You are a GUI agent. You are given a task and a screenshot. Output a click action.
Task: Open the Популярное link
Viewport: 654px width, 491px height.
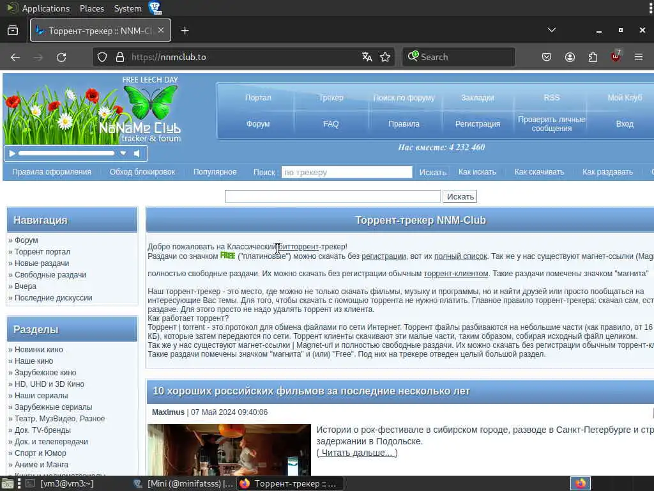coord(215,172)
